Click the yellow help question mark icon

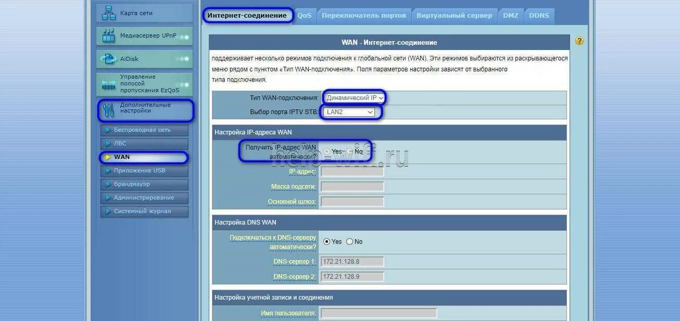pyautogui.click(x=580, y=40)
